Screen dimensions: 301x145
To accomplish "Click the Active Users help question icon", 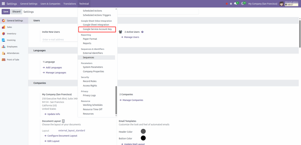I will pyautogui.click(x=143, y=32).
